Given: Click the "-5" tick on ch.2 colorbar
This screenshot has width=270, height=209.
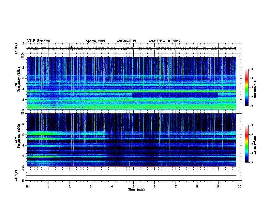Looking at the screenshot, I should click(251, 144).
